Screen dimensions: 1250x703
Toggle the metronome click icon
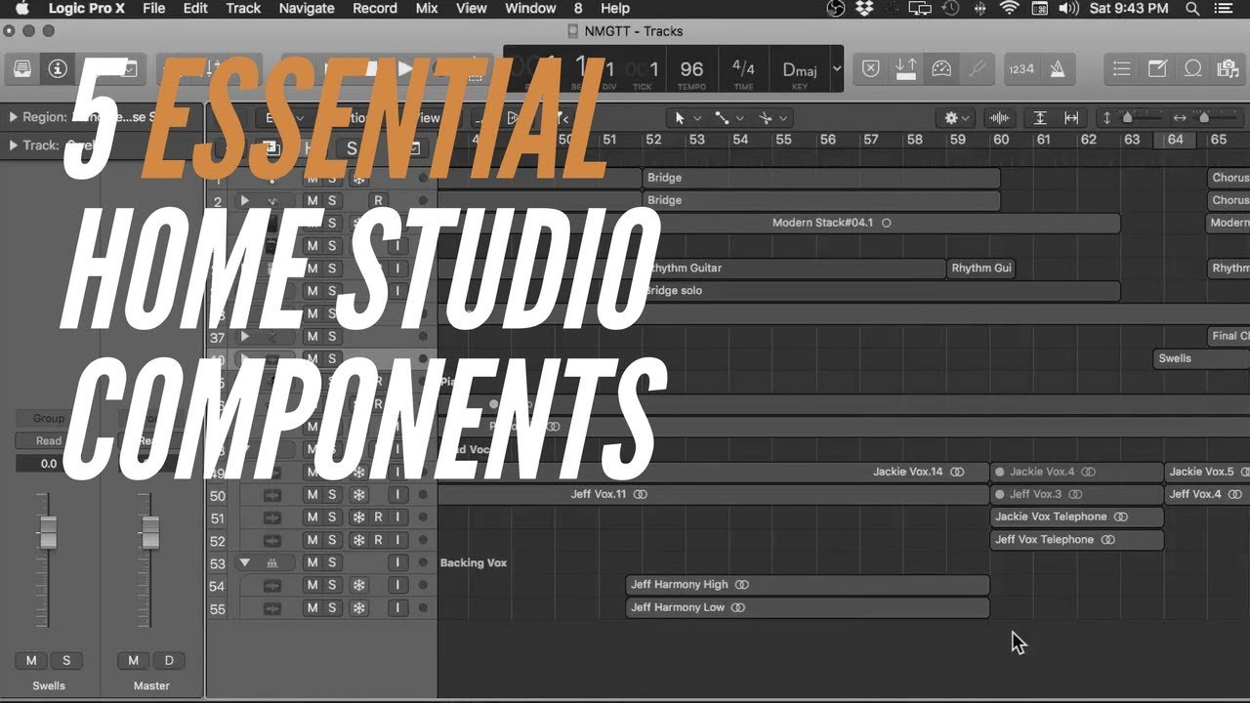point(1058,68)
